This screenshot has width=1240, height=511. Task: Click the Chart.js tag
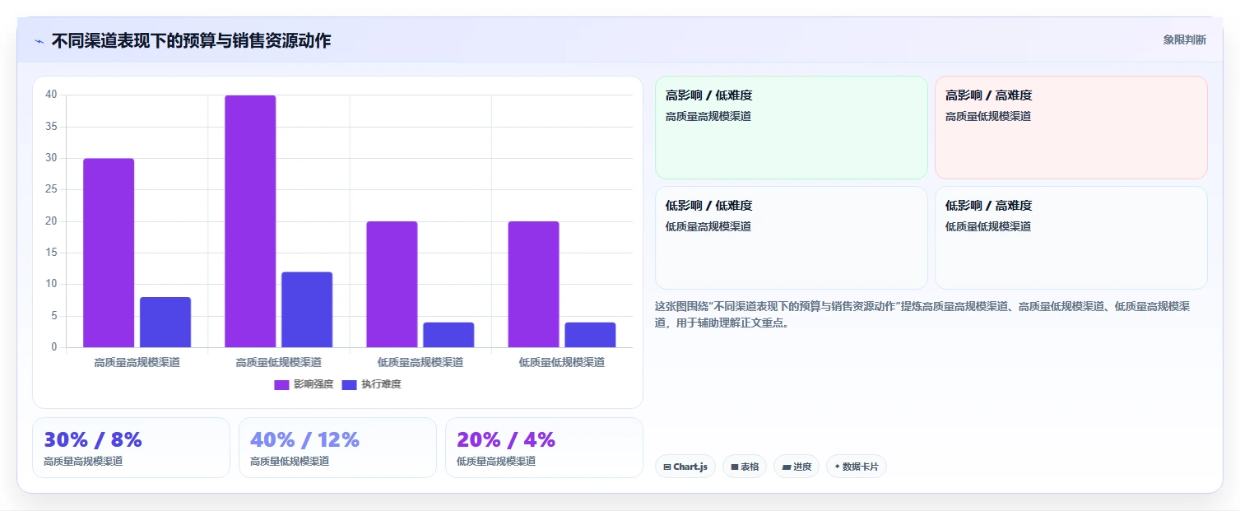(685, 467)
